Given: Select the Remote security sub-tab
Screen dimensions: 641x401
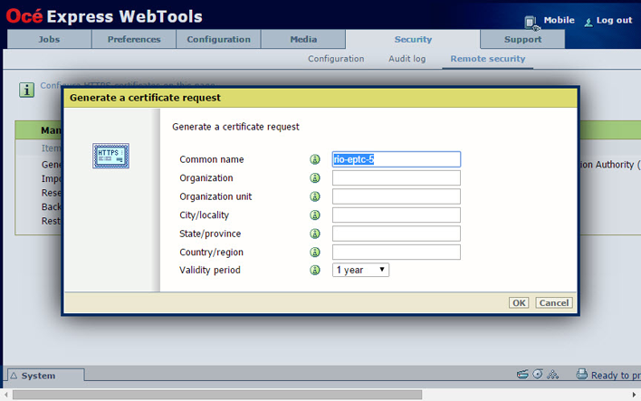Looking at the screenshot, I should (488, 59).
